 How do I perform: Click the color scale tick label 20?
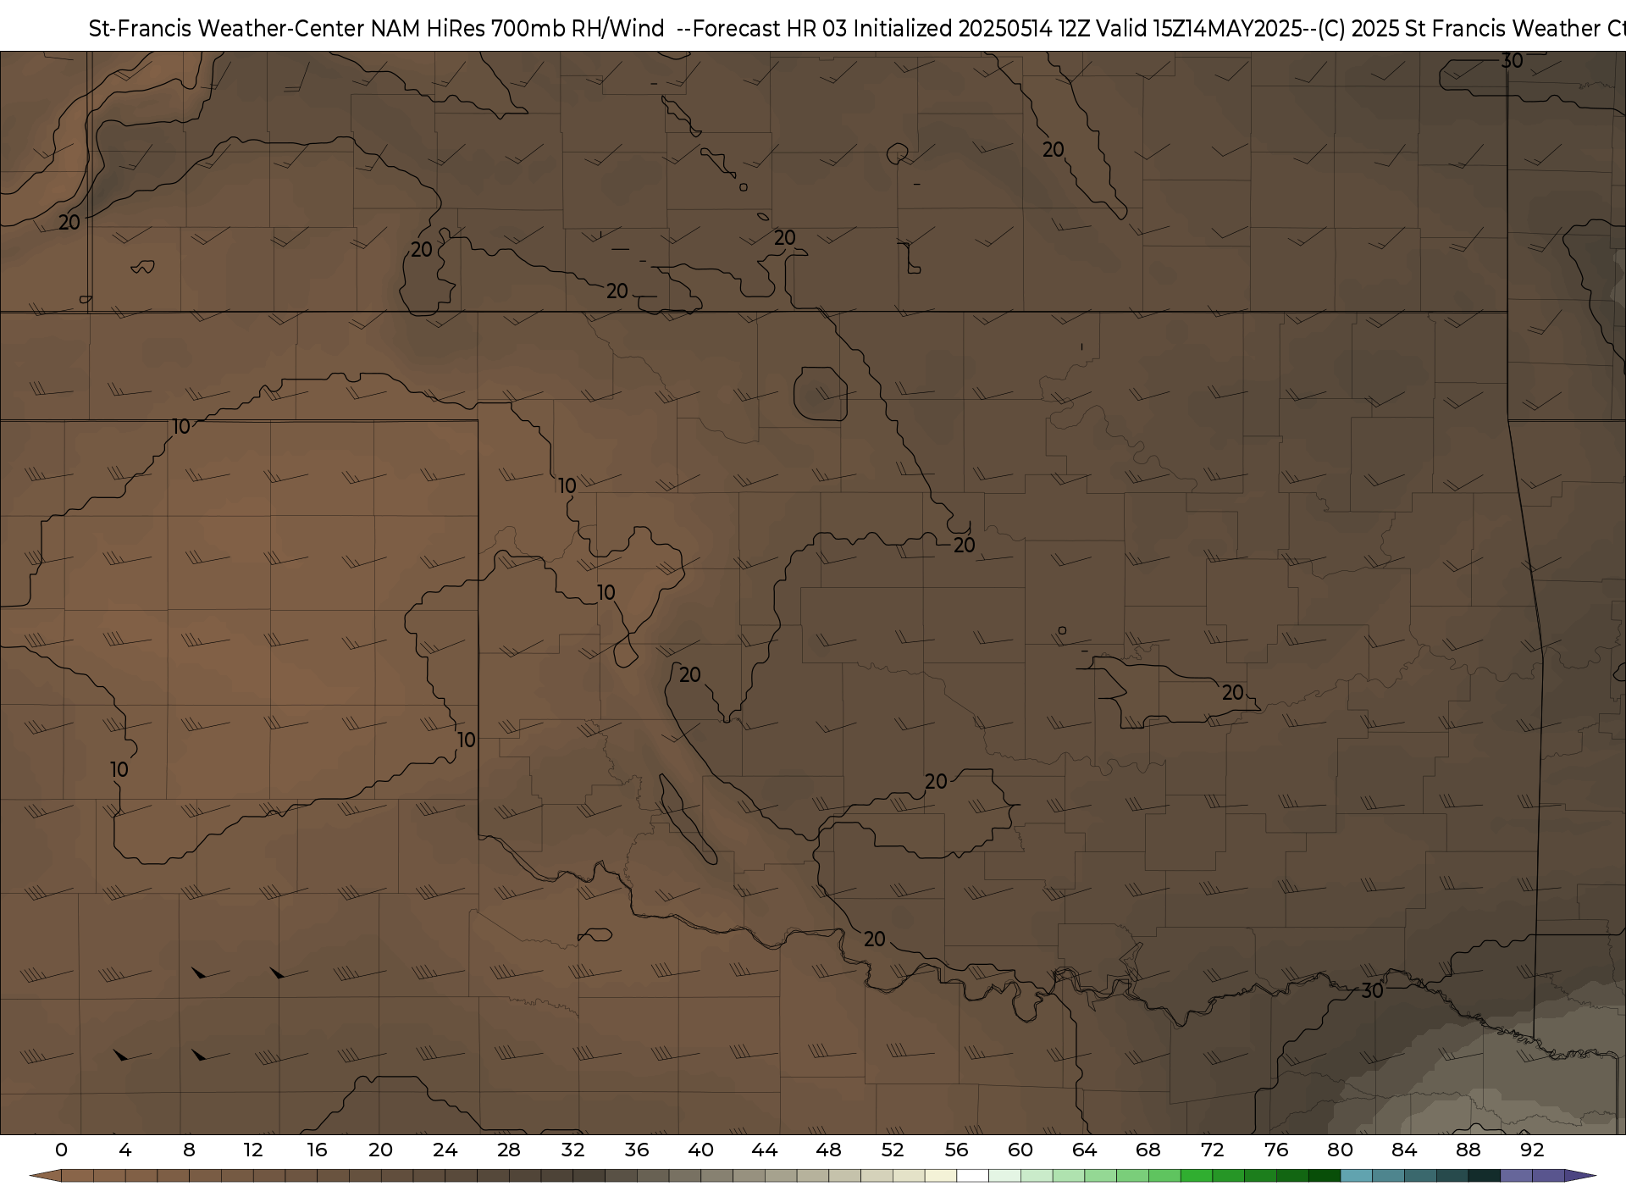click(x=381, y=1150)
